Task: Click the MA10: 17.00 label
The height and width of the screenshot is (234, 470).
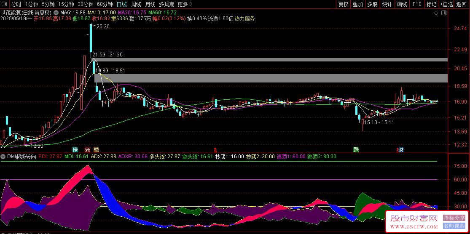Action: click(102, 13)
